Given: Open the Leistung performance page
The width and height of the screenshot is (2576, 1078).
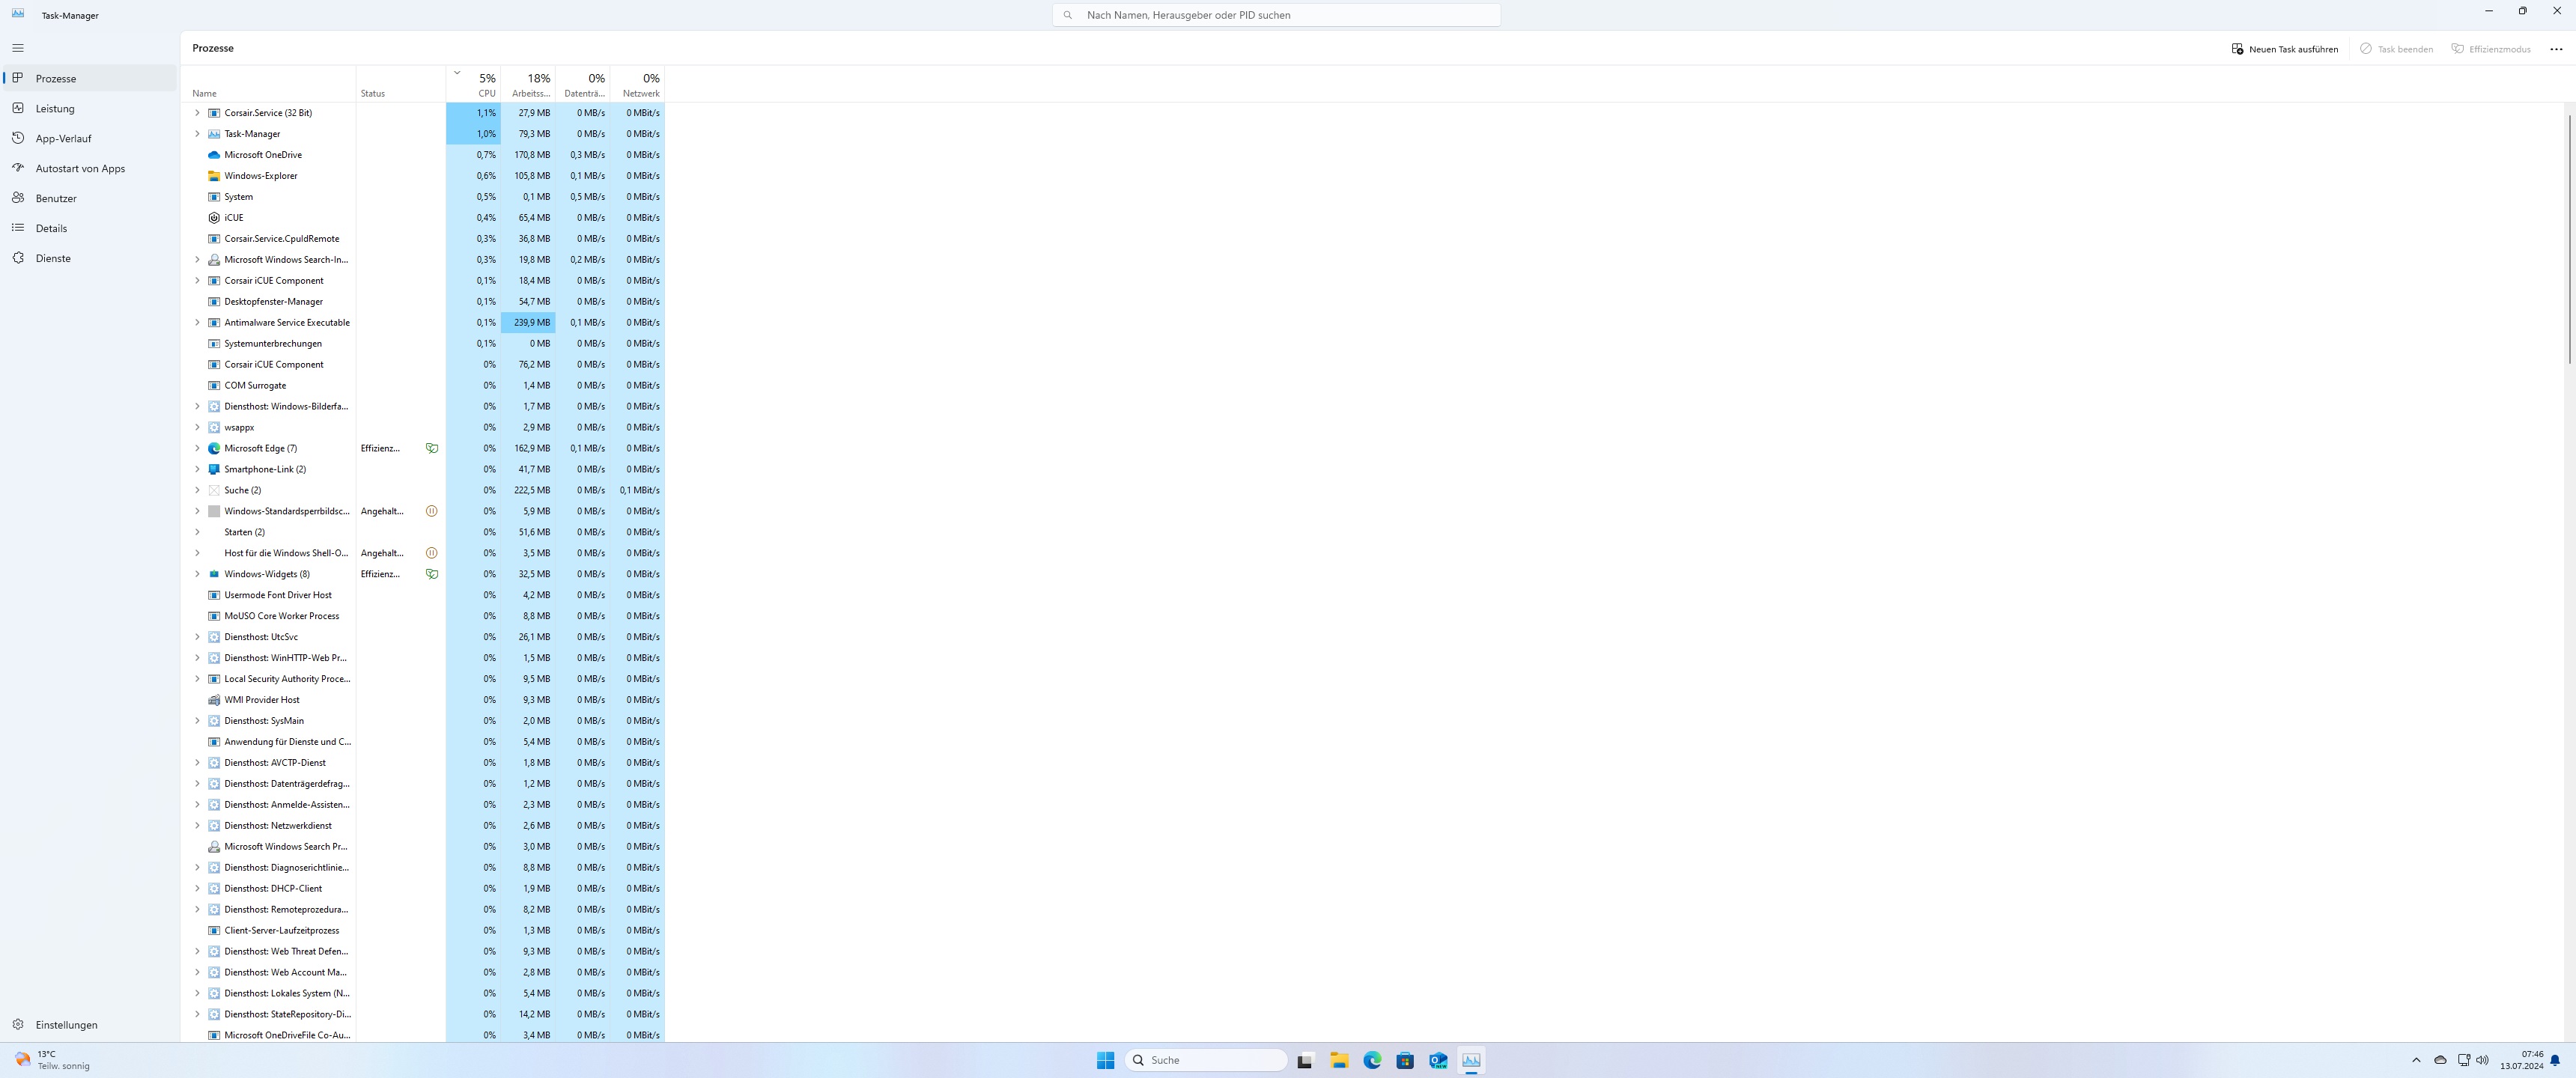Looking at the screenshot, I should [x=55, y=108].
